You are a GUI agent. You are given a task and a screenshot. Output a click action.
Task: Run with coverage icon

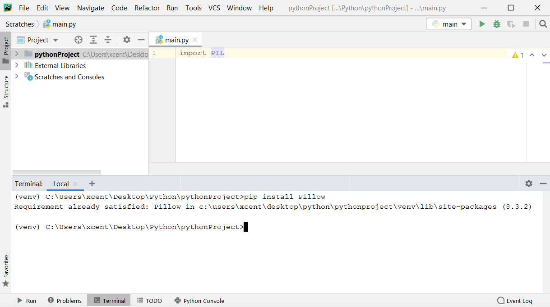(x=511, y=24)
